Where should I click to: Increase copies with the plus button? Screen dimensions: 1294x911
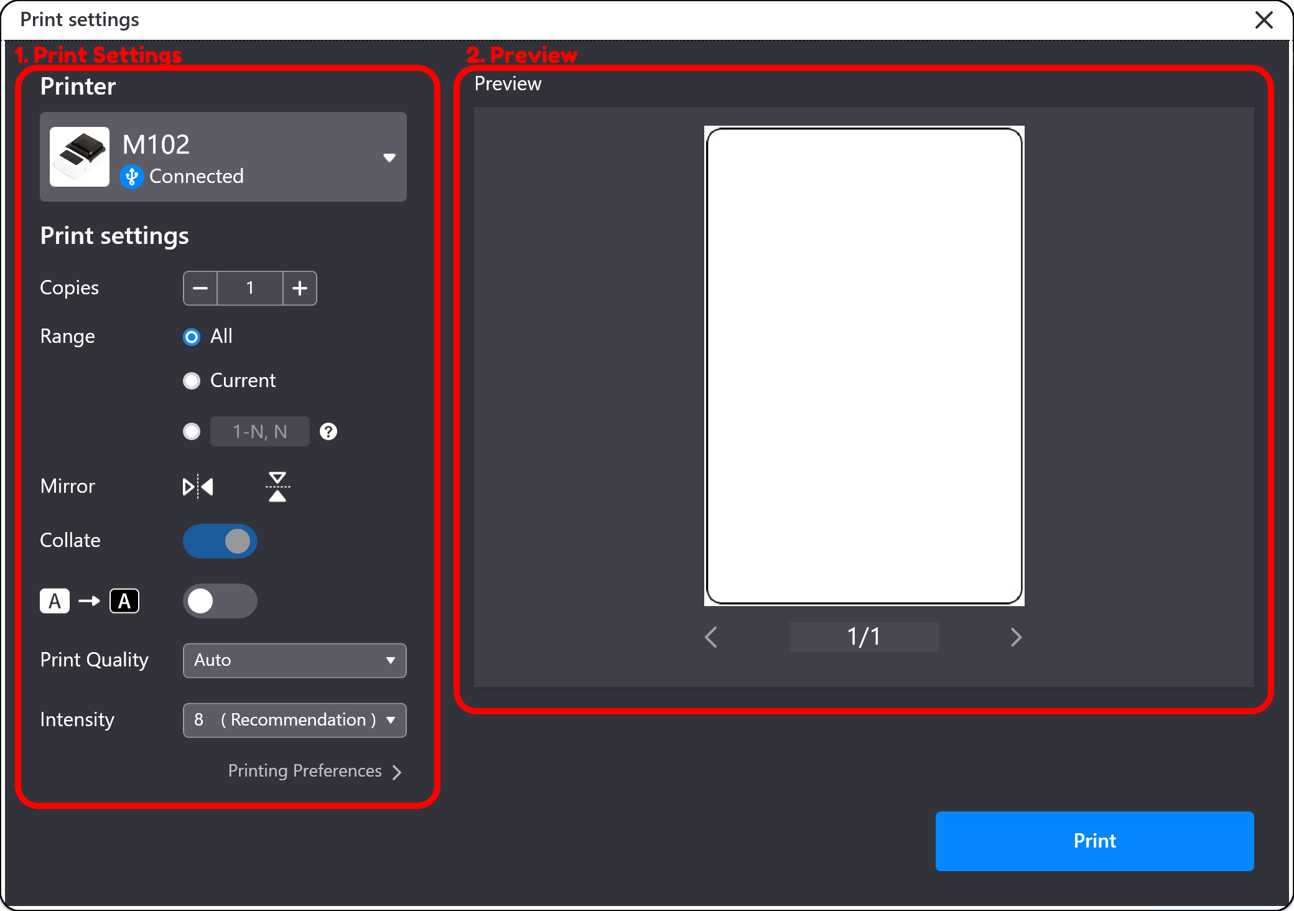tap(300, 288)
